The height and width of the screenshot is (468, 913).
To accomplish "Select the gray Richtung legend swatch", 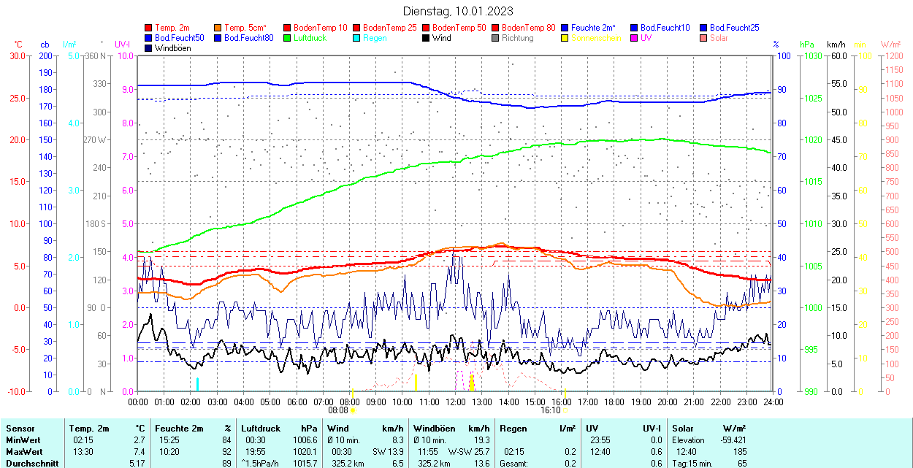I will point(496,38).
